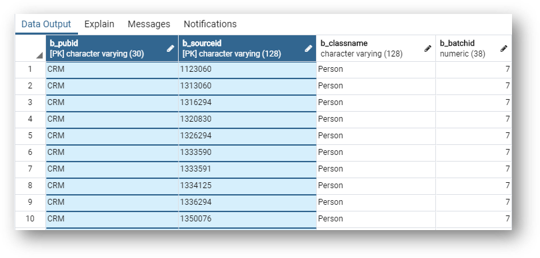
Task: Select row number 6
Action: (x=30, y=152)
